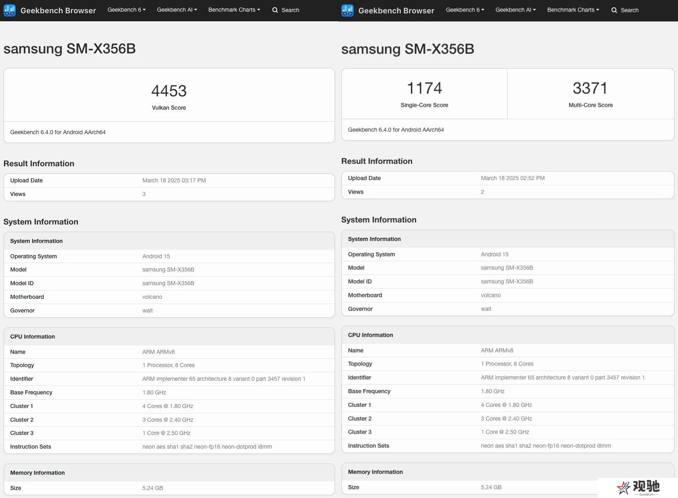Click Android 15 value in left page

[x=156, y=256]
